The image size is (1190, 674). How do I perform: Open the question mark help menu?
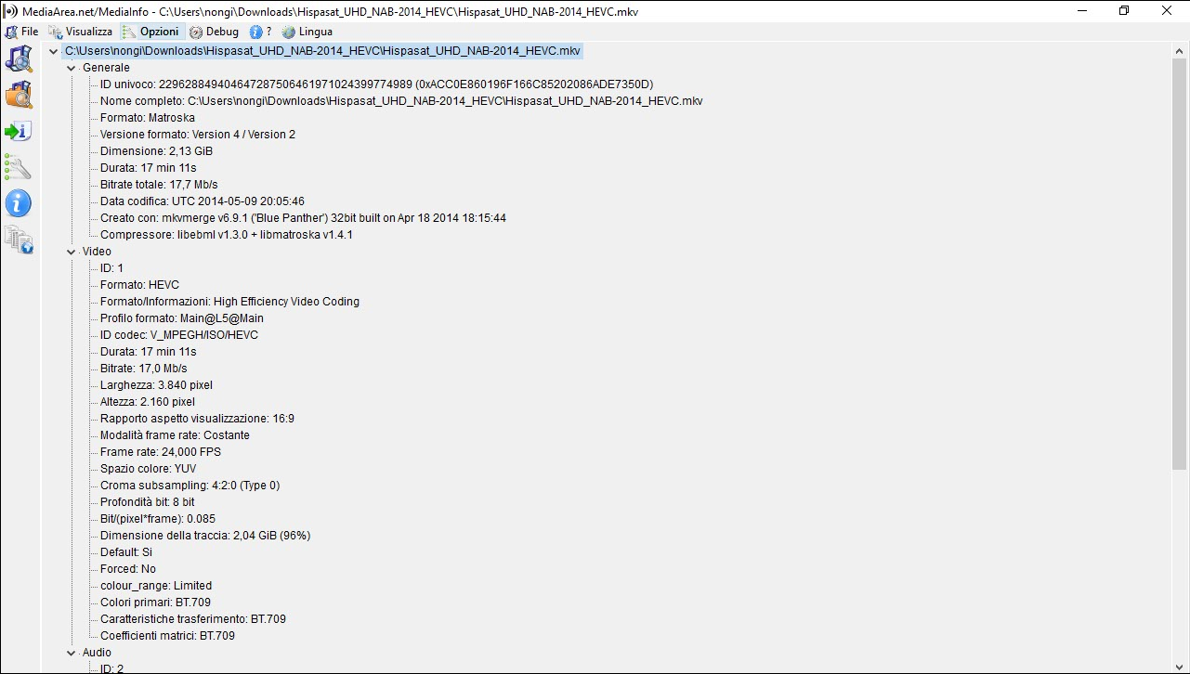tap(261, 32)
